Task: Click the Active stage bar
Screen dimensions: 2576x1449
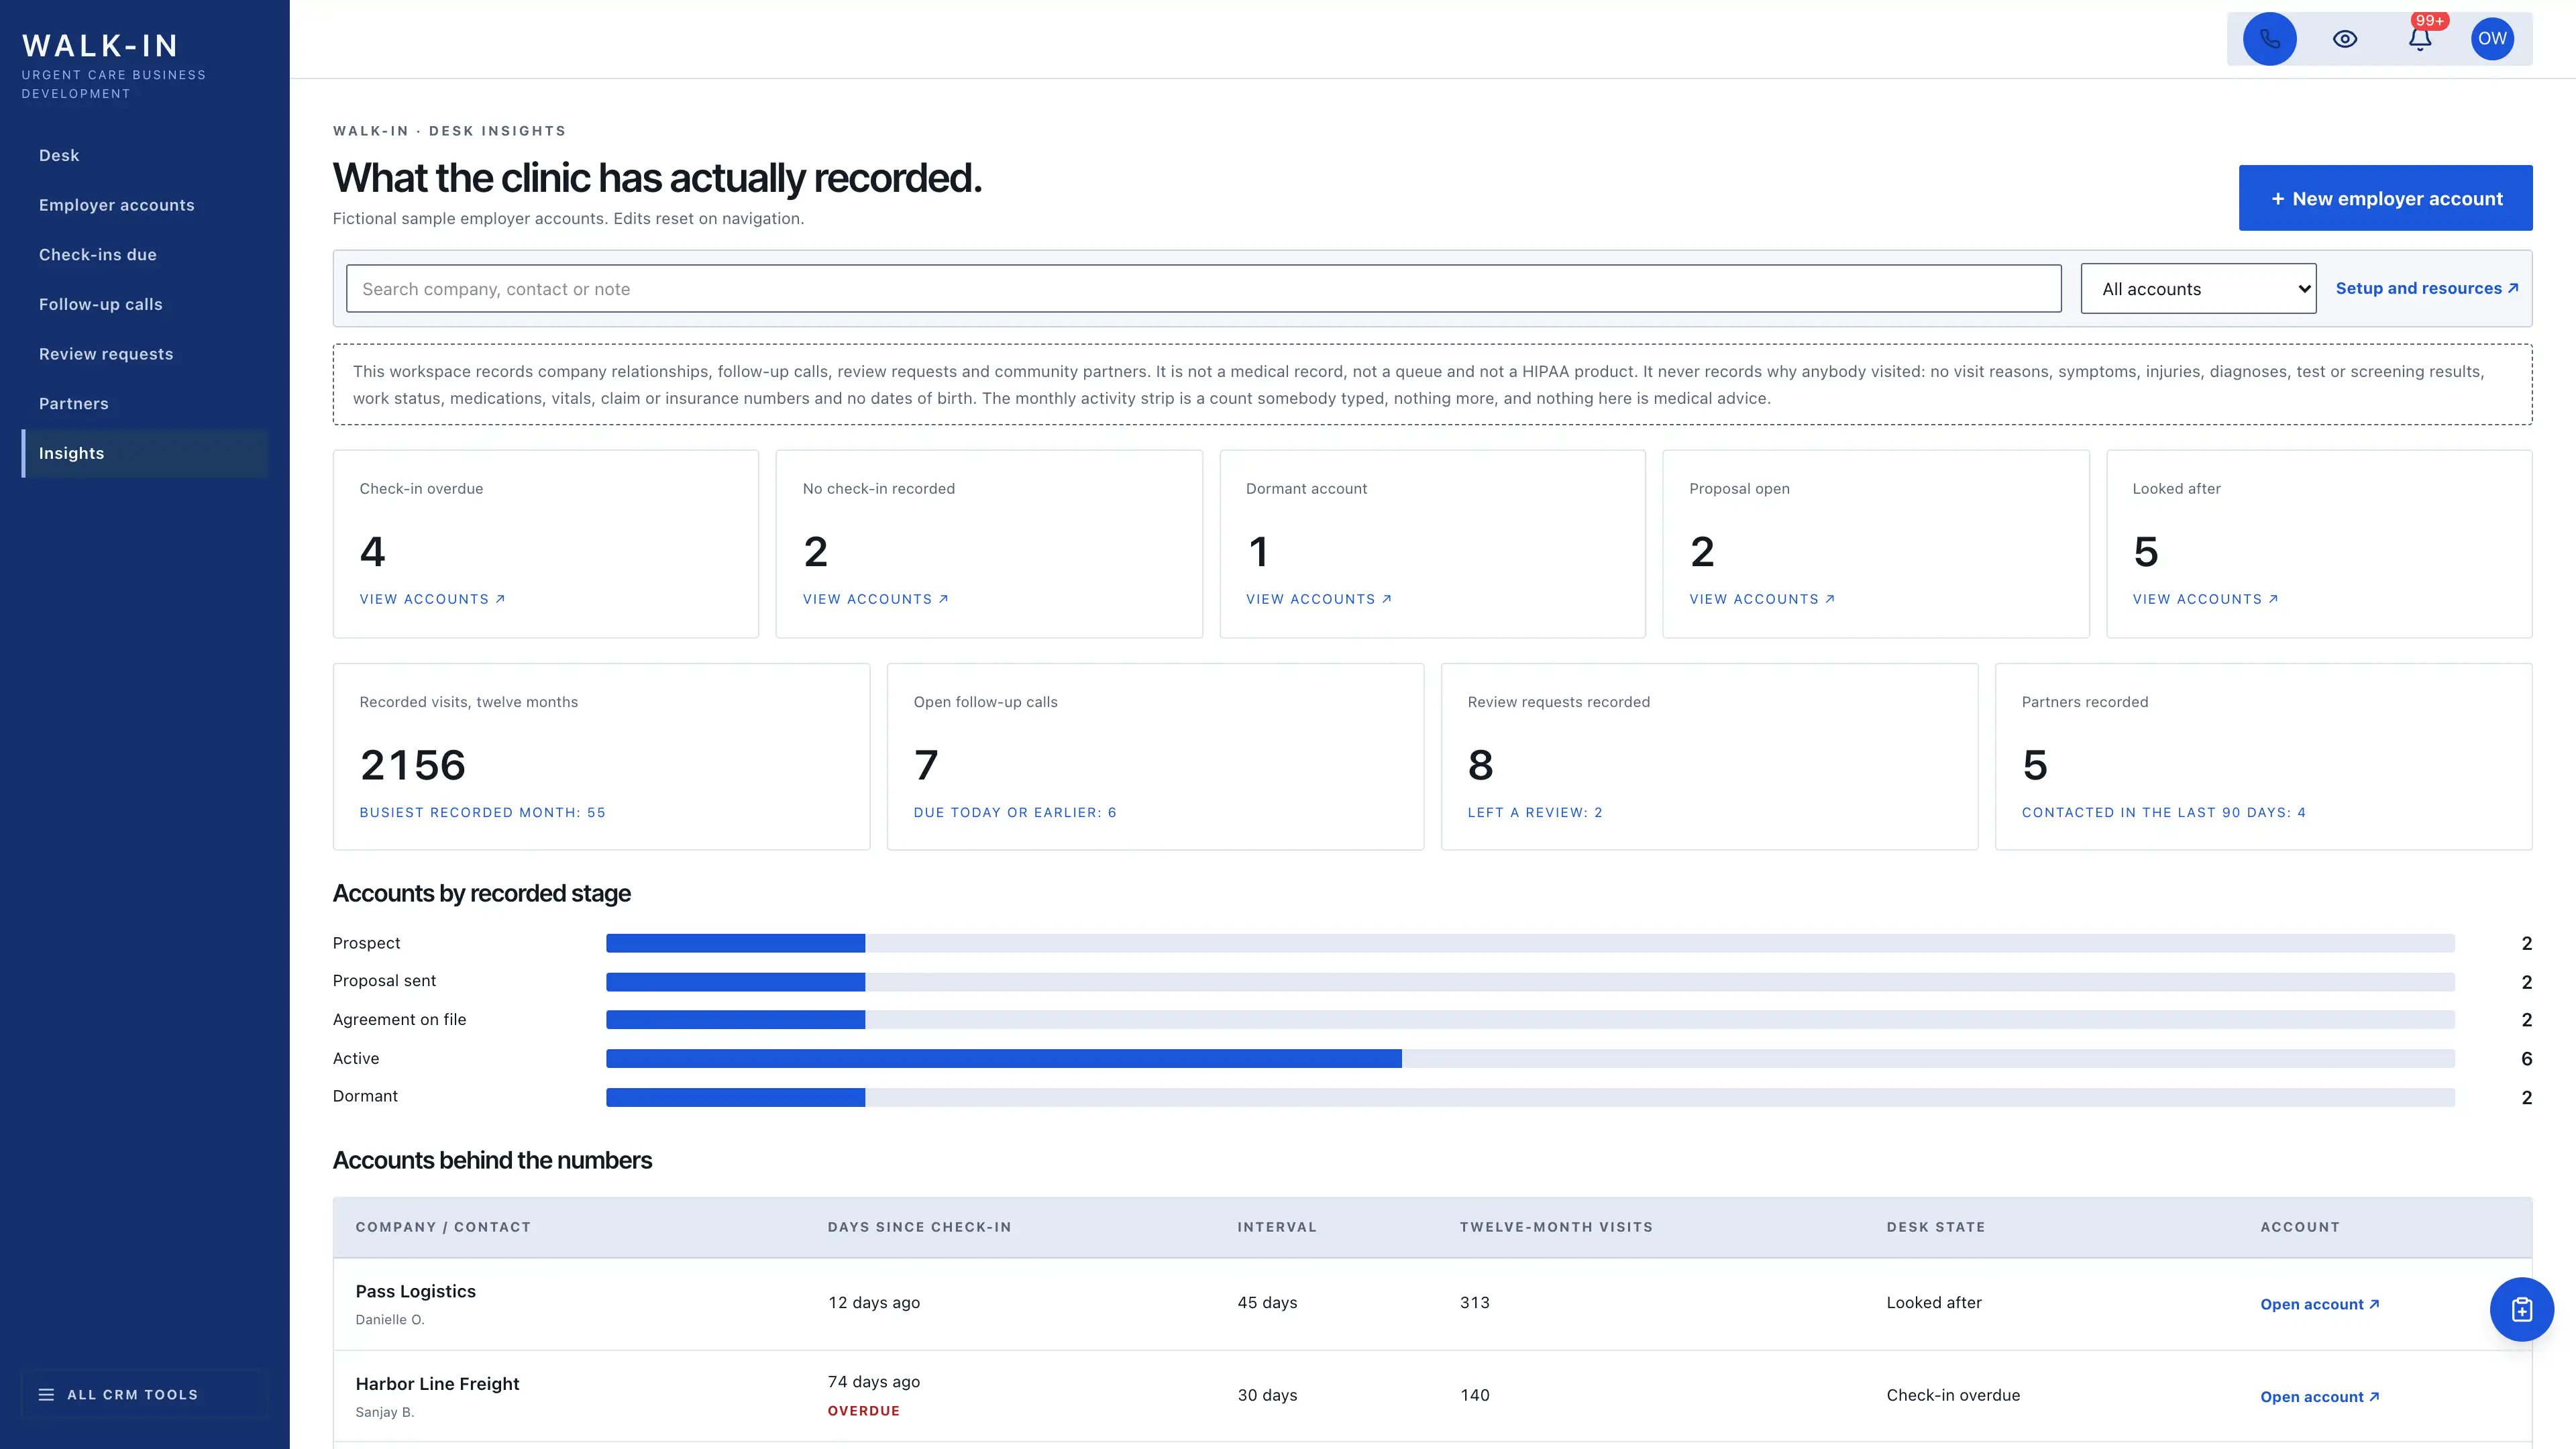Action: click(1530, 1058)
